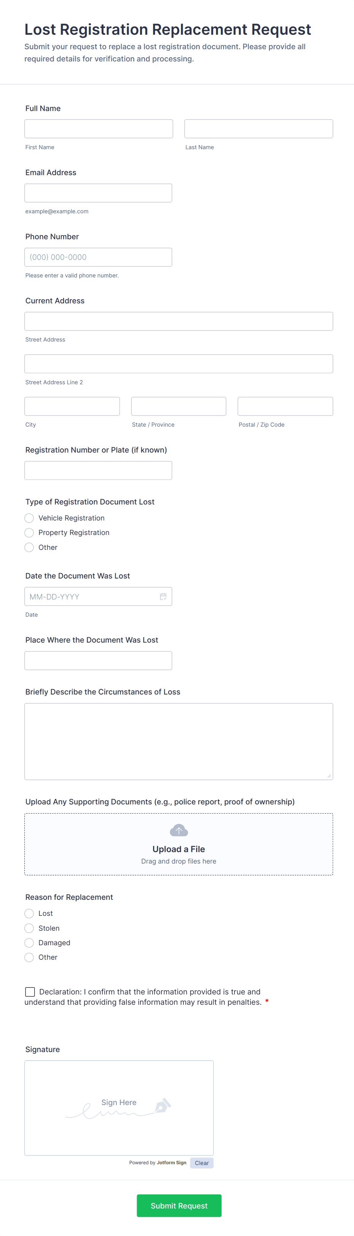Image resolution: width=354 pixels, height=1236 pixels.
Task: Click into the Last Name field
Action: (259, 129)
